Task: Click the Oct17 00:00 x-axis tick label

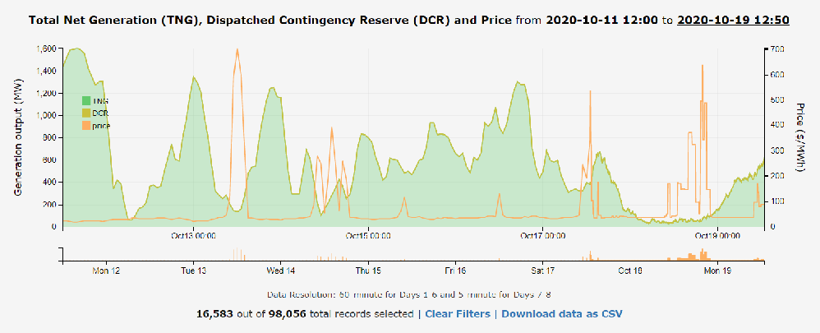Action: tap(543, 236)
